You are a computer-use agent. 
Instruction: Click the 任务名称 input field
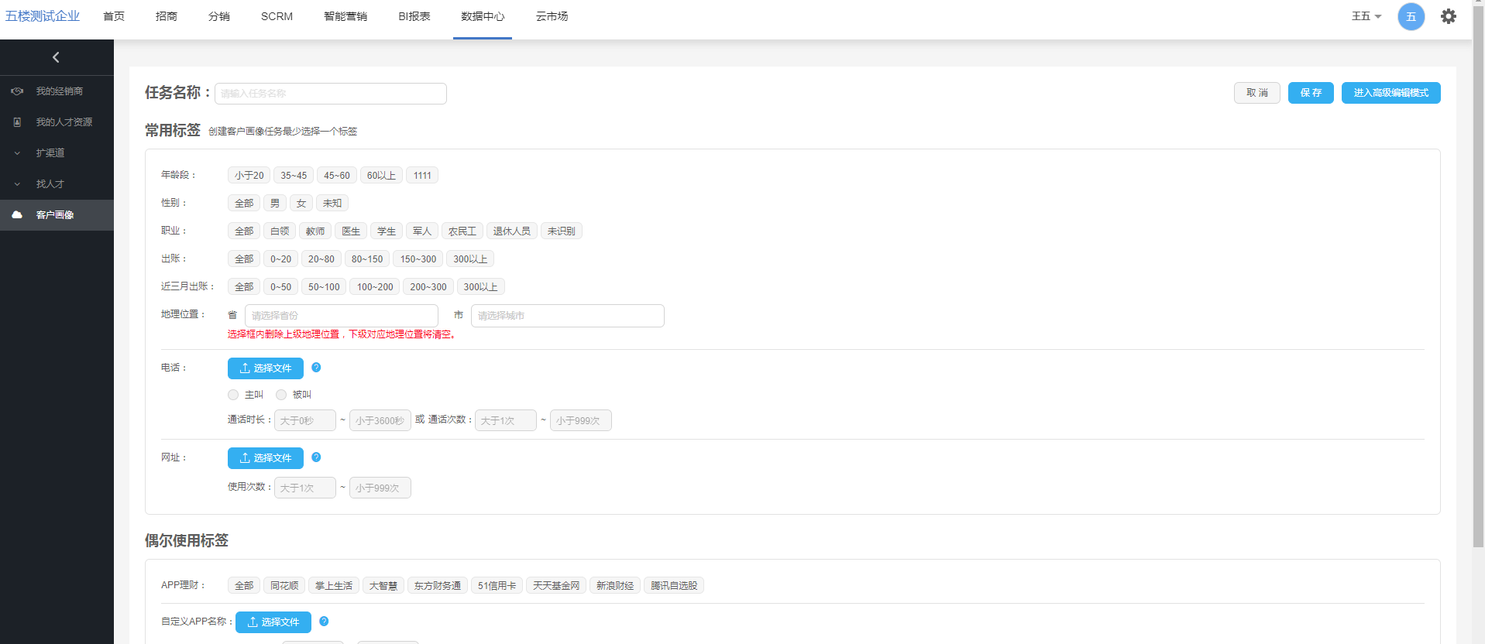330,94
